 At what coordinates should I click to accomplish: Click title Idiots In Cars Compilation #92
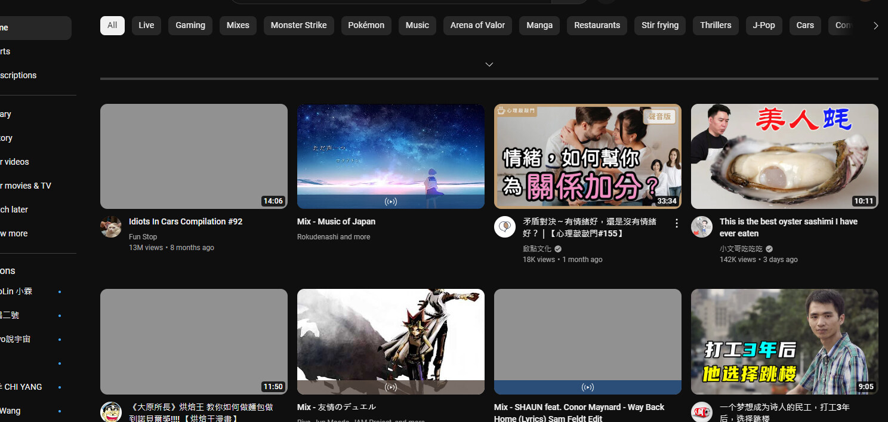click(186, 221)
